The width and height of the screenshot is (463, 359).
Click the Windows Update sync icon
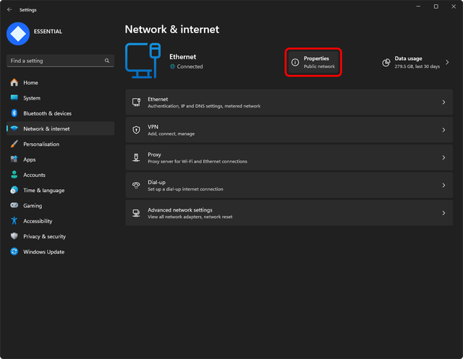tap(14, 251)
